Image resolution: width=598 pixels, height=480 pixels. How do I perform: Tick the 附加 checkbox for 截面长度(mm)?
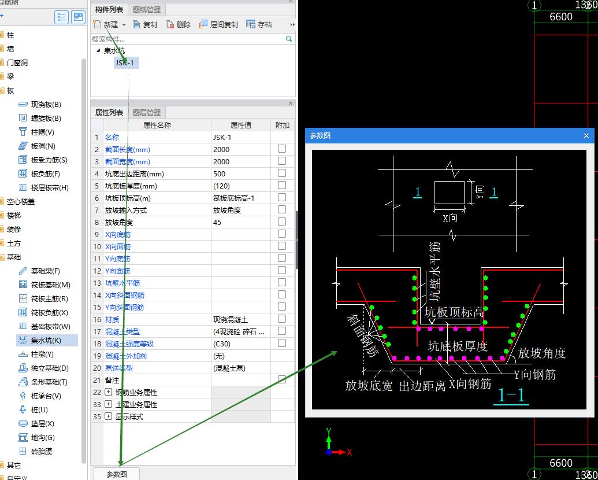pyautogui.click(x=282, y=149)
